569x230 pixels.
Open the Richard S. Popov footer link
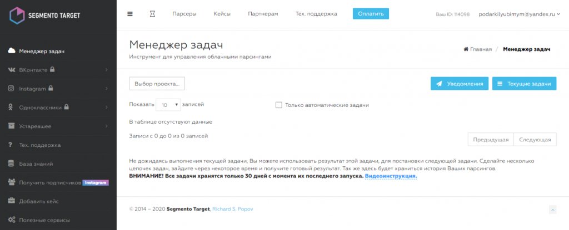coord(233,209)
